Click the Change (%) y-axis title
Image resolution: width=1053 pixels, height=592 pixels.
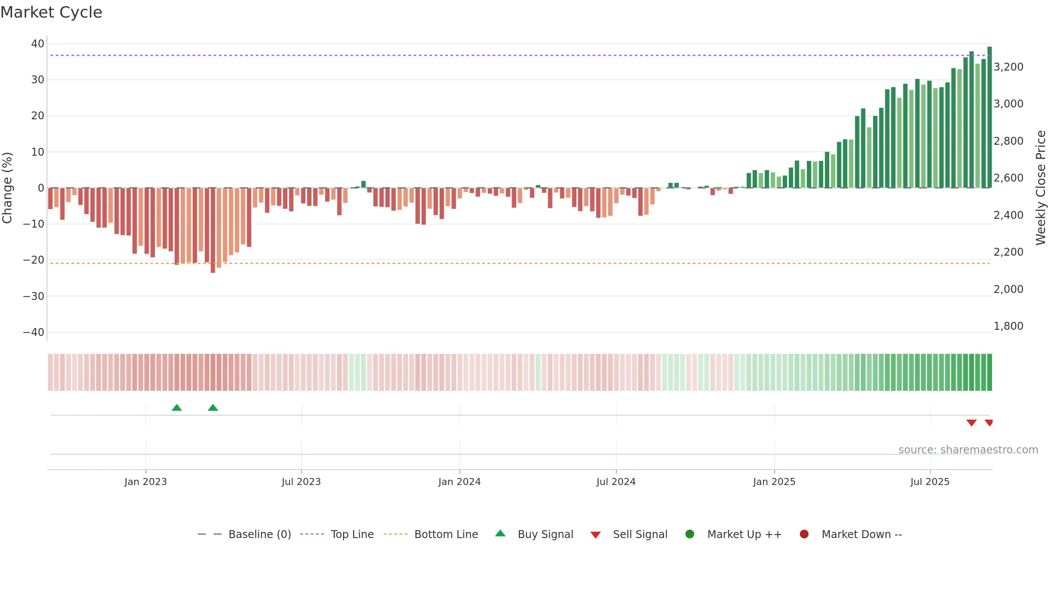coord(7,188)
